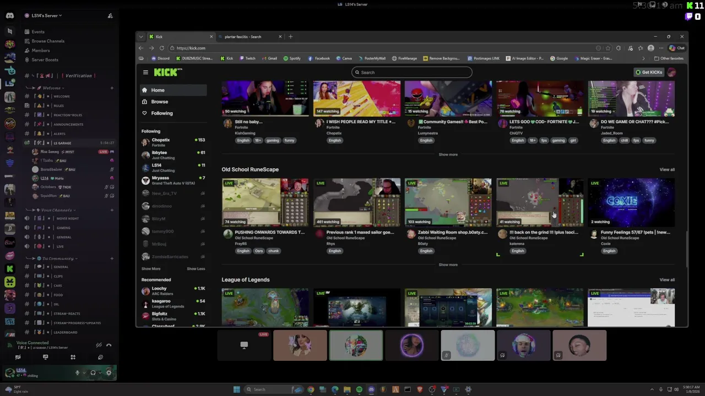Screen dimensions: 705x396
Task: Select Following in Kick sidebar
Action: [173, 113]
